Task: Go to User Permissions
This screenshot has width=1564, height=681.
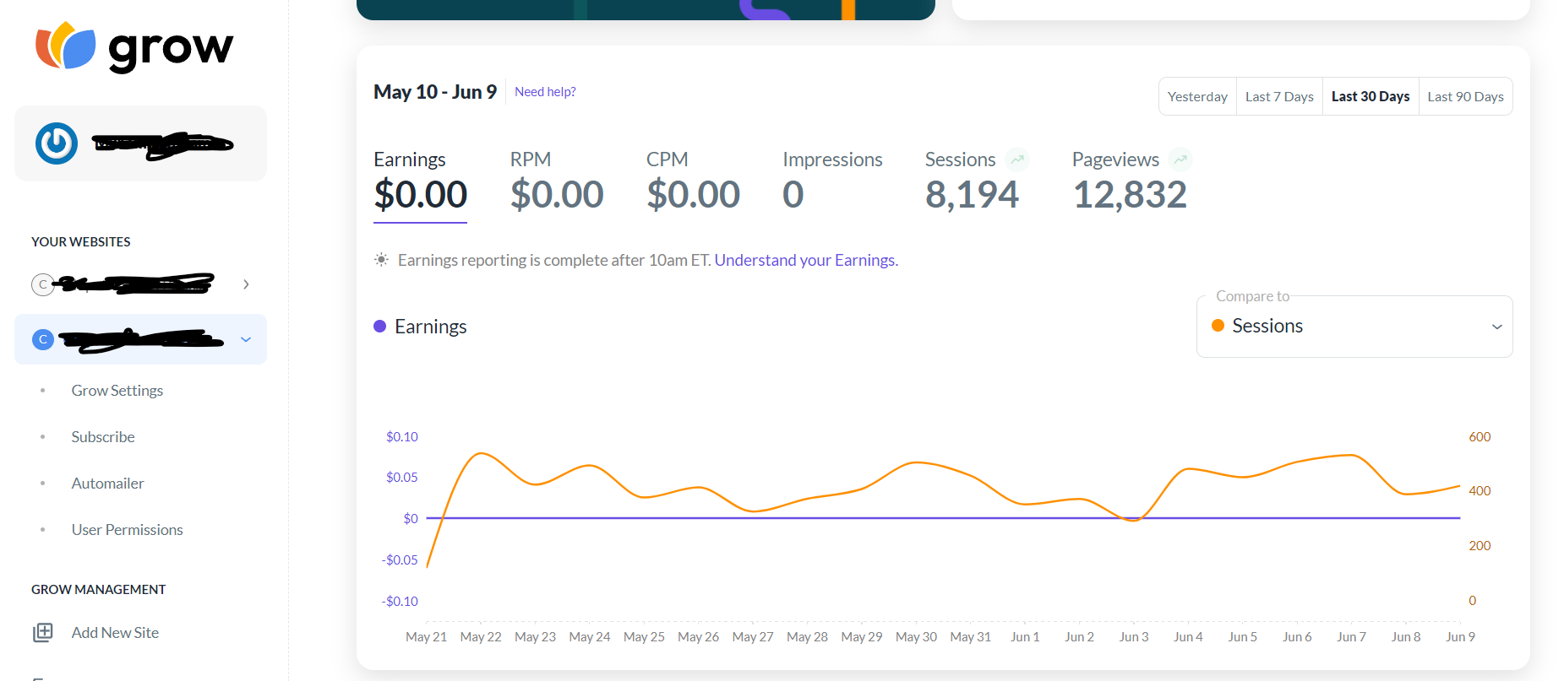Action: (127, 530)
